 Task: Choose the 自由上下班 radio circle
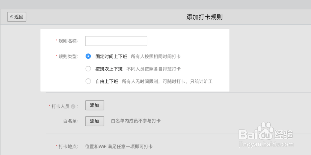click(88, 82)
